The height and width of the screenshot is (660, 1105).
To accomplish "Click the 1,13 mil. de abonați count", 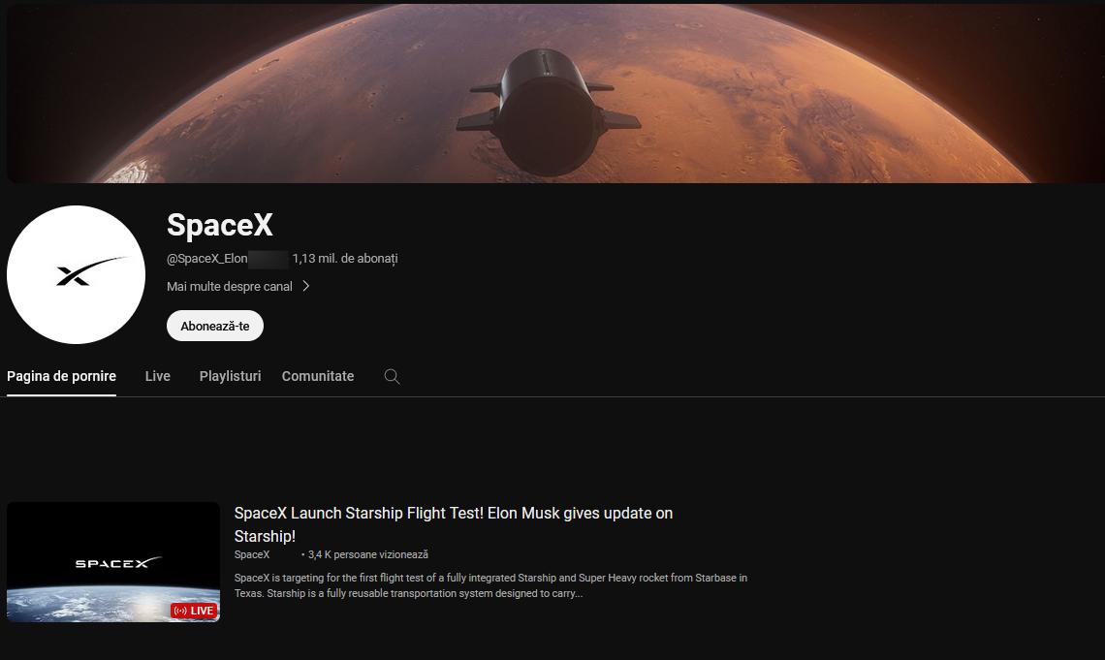I will click(345, 259).
